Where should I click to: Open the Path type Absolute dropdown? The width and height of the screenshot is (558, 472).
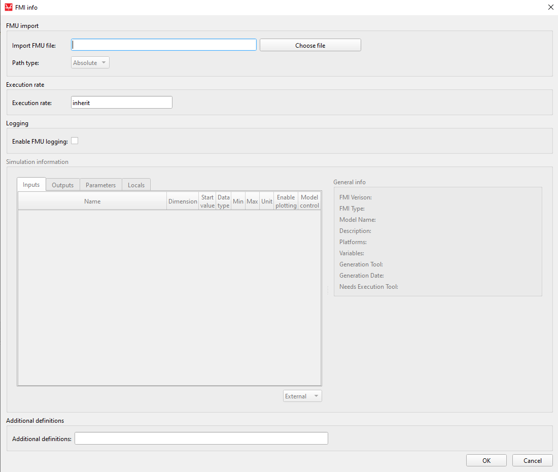pyautogui.click(x=90, y=63)
